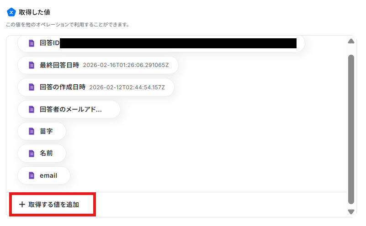Click the blue pentagon icon beside 取得した値
The width and height of the screenshot is (366, 226).
click(x=11, y=12)
